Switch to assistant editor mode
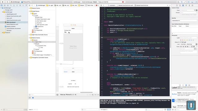The width and height of the screenshot is (198, 111). [182, 2]
